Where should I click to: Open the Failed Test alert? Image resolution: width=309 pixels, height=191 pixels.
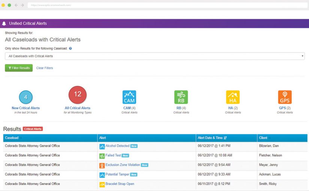coord(113,155)
